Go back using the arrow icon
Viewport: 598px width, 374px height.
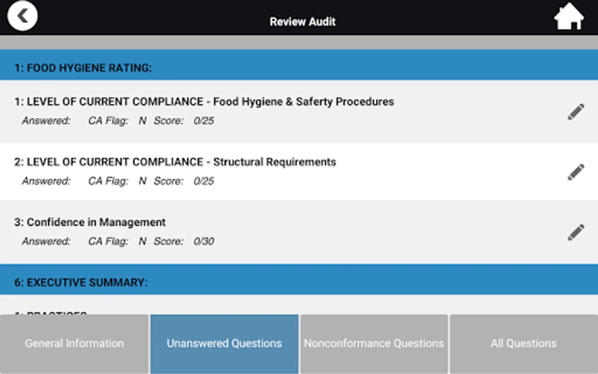tap(22, 16)
